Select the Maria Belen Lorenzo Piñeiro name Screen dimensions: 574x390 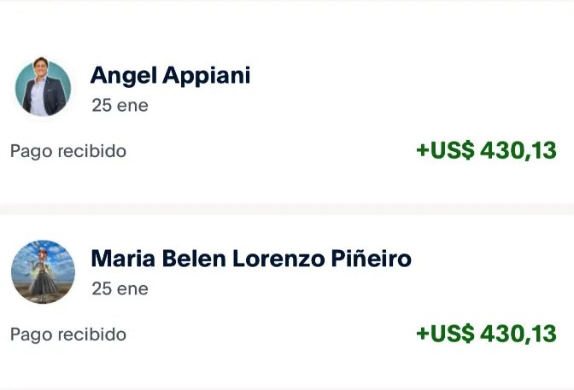click(x=251, y=259)
